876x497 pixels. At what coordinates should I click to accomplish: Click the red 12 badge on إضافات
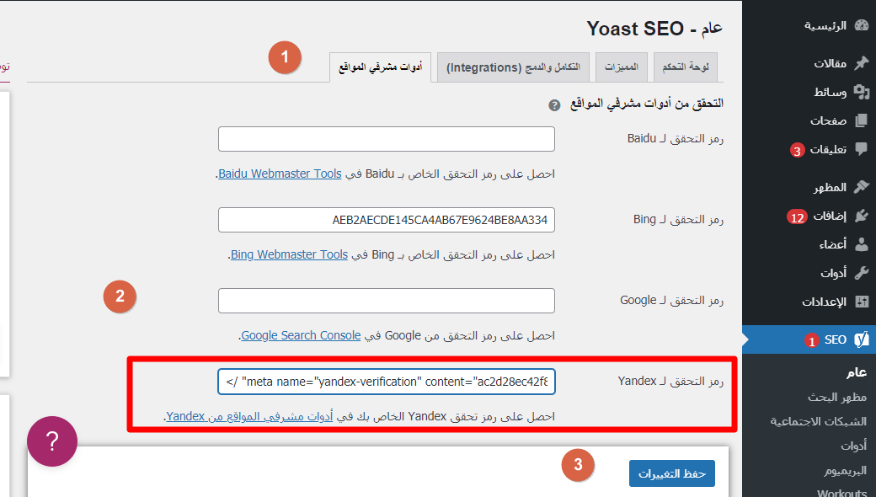tap(797, 216)
